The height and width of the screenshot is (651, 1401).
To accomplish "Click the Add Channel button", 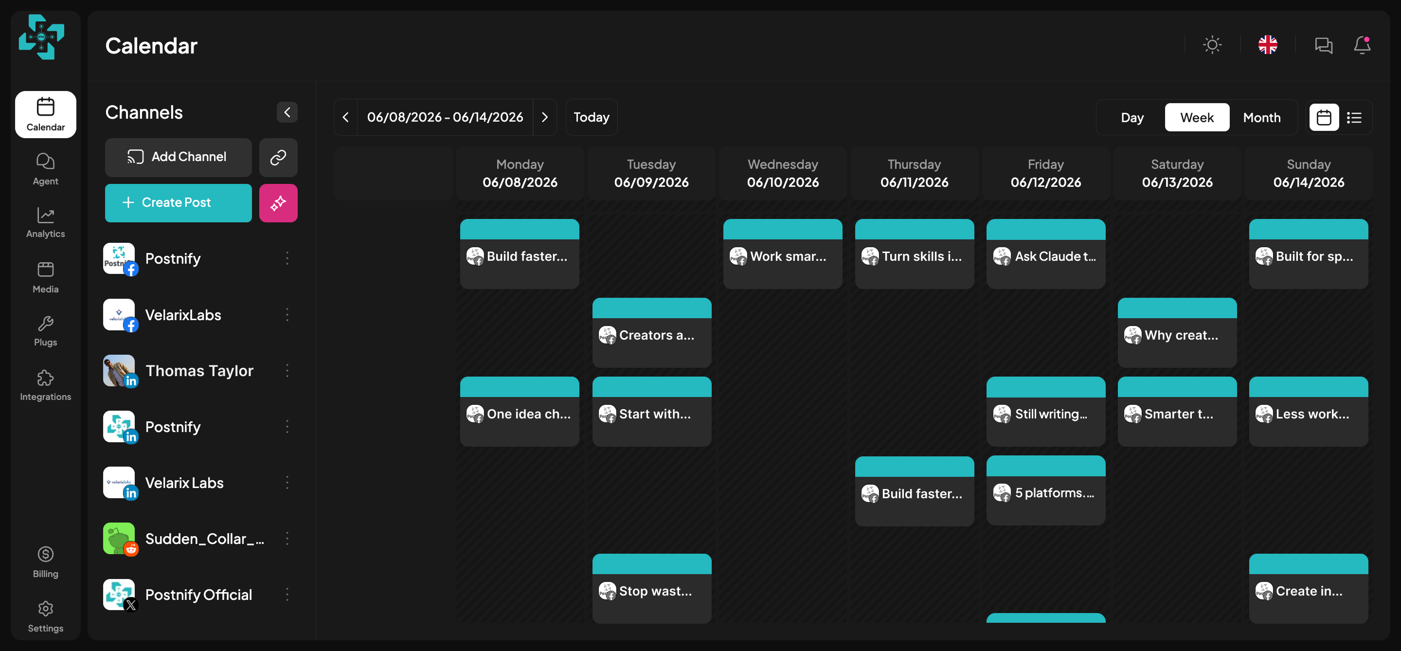I will [x=179, y=158].
